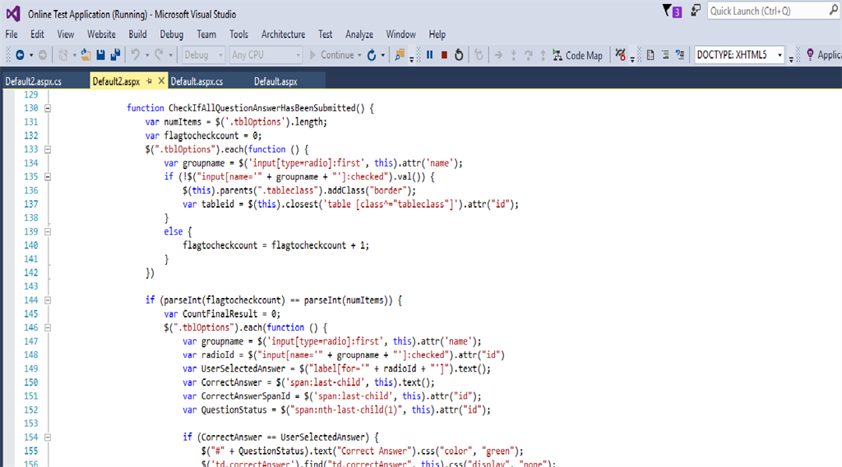Viewport: 842px width, 467px height.
Task: Collapse the each block at line 146
Action: coord(47,327)
